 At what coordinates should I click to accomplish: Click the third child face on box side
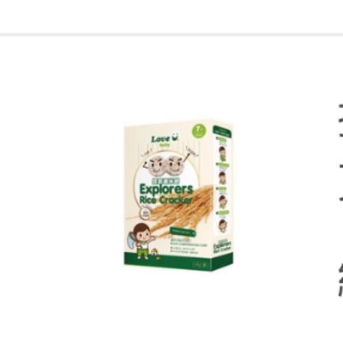click(223, 202)
